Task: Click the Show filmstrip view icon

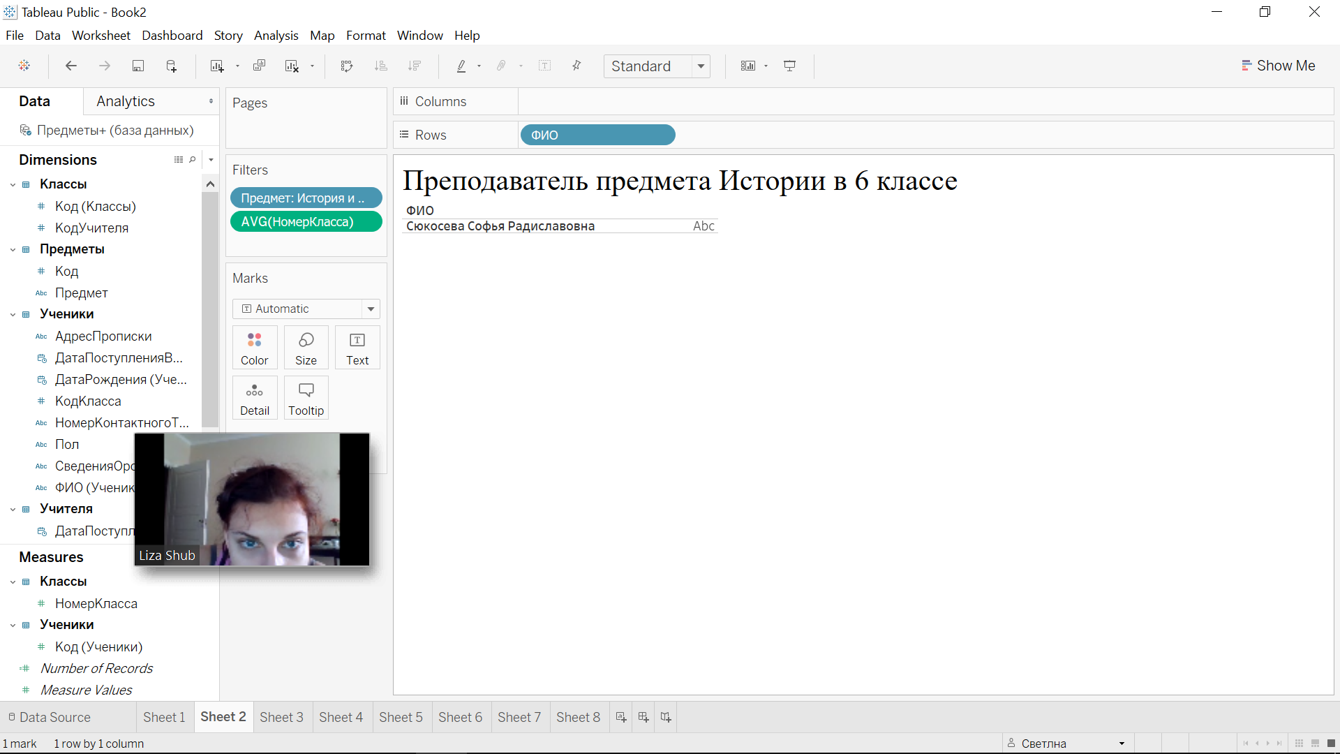Action: click(1315, 744)
